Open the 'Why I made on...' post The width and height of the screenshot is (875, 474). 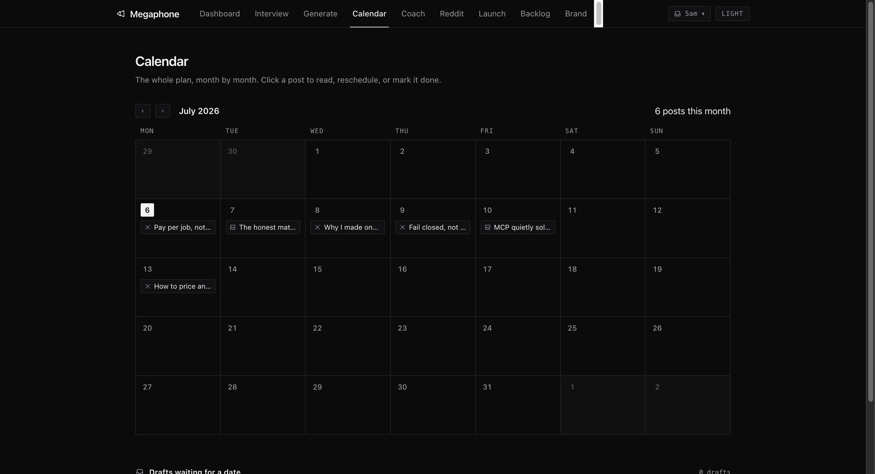click(348, 227)
